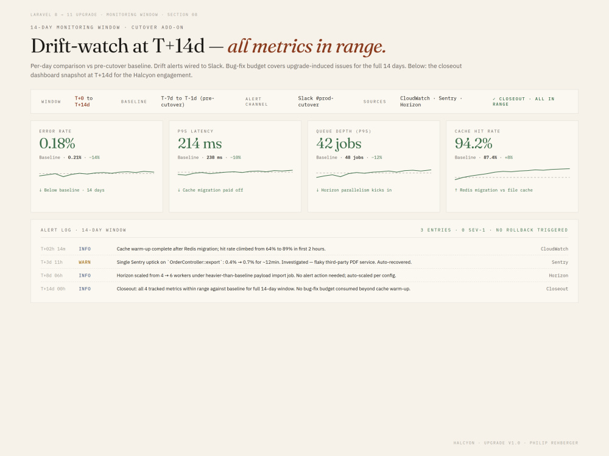The image size is (609, 456).
Task: Click the 'Per-day comparison vs pre-cutover baseline' paragraph
Action: tap(246, 71)
